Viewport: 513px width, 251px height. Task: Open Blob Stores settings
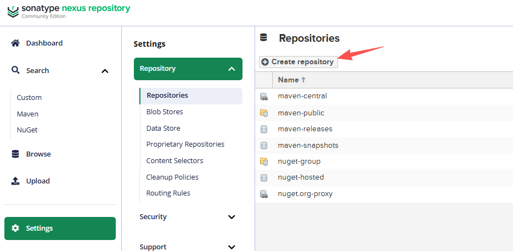(x=165, y=111)
